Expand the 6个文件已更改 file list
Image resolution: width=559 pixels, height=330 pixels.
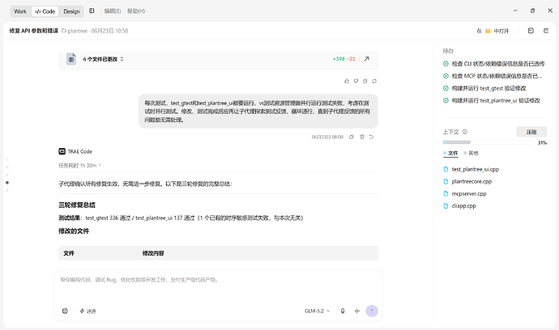click(x=104, y=59)
